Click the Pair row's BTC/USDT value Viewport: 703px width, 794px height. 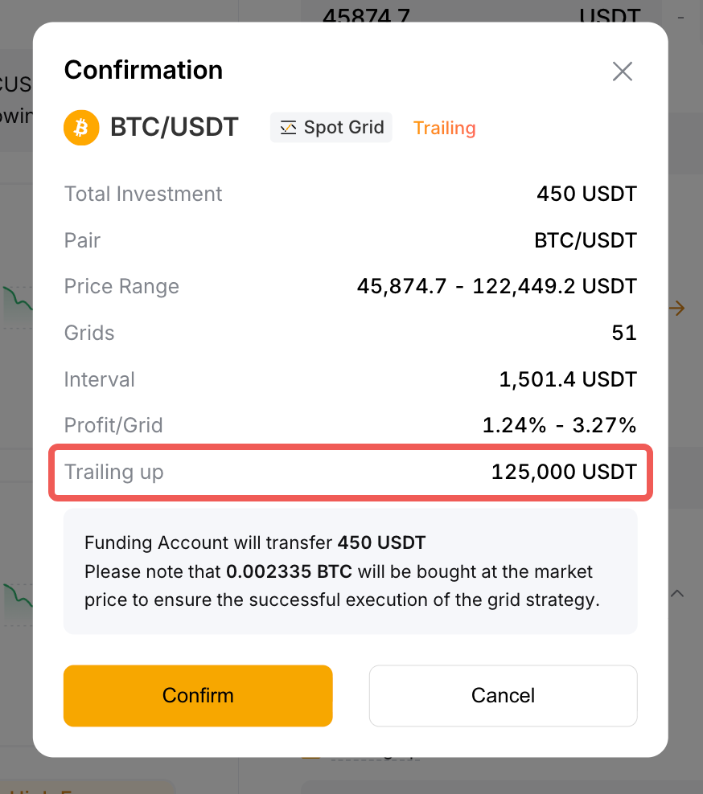585,240
